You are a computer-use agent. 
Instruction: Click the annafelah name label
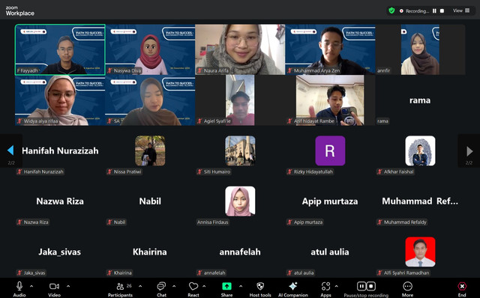tap(214, 273)
